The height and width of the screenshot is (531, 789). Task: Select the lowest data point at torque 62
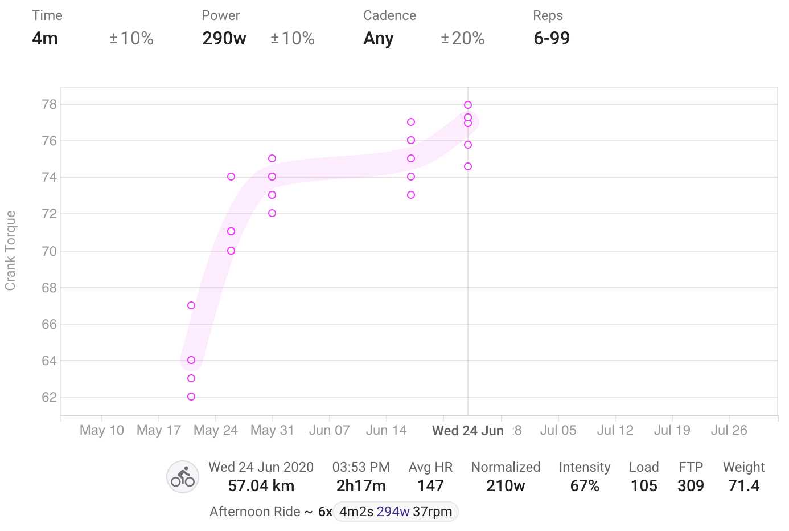pos(191,397)
